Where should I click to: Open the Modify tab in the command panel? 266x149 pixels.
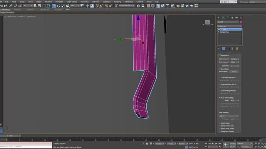pyautogui.click(x=223, y=18)
